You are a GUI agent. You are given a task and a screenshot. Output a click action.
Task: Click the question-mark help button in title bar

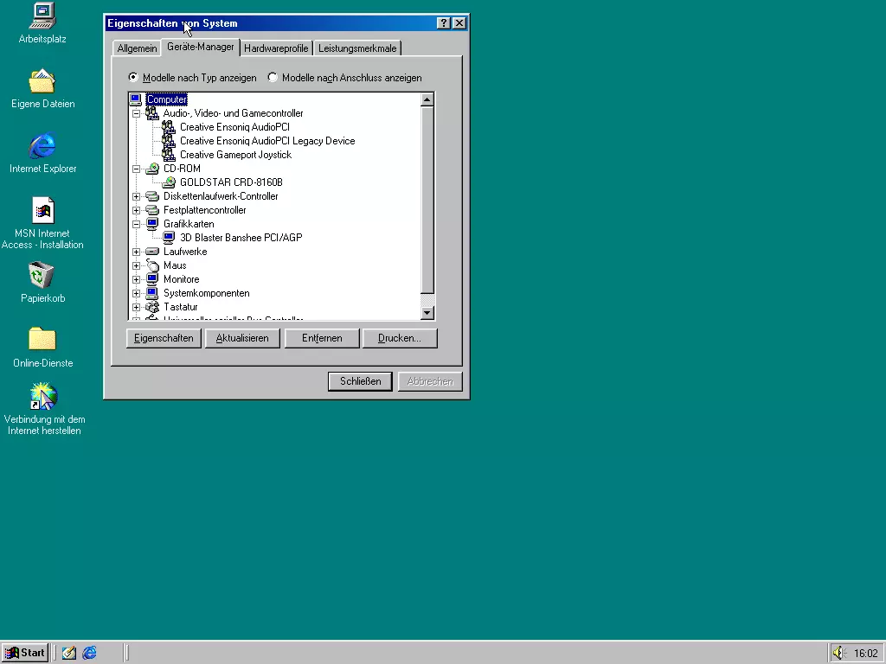pyautogui.click(x=444, y=23)
